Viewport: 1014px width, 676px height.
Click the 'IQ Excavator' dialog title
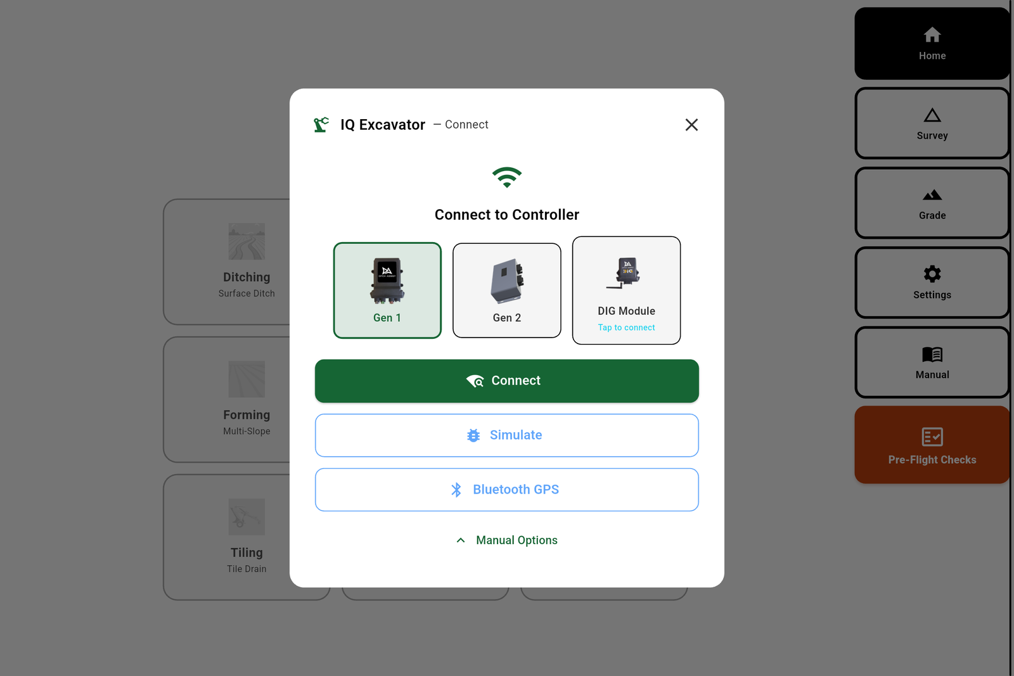click(x=383, y=125)
